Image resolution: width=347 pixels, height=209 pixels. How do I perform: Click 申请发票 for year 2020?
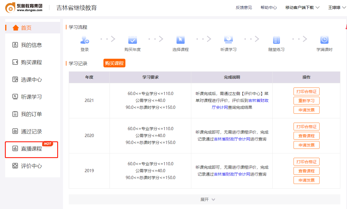[307, 145]
